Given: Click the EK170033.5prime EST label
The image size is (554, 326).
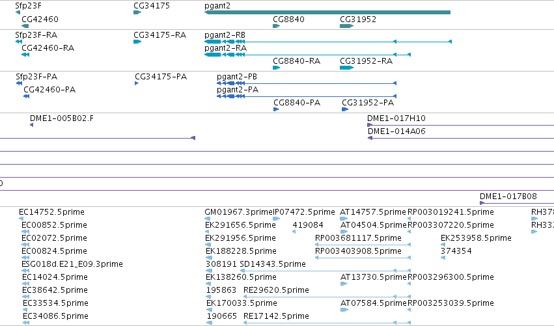Looking at the screenshot, I should (242, 303).
